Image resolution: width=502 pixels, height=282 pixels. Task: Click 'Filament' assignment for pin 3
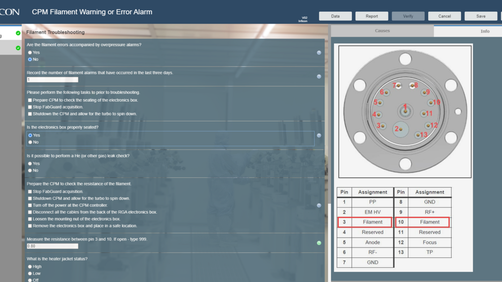(372, 222)
